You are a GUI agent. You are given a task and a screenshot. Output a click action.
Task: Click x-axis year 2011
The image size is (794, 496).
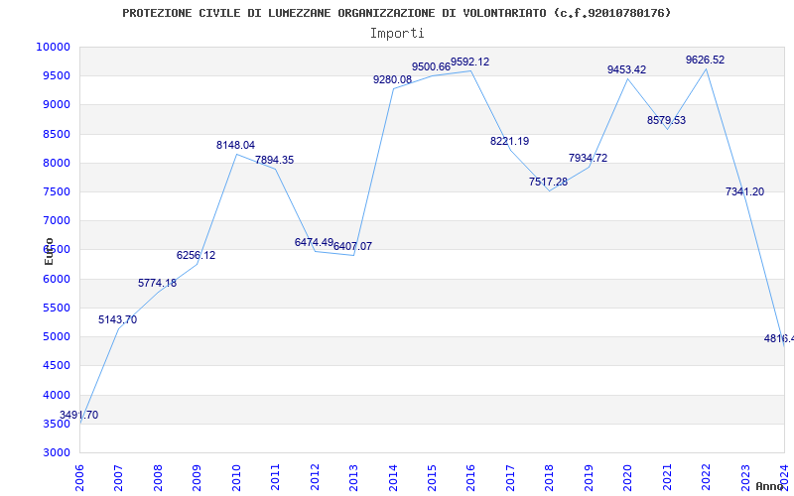[x=276, y=478]
